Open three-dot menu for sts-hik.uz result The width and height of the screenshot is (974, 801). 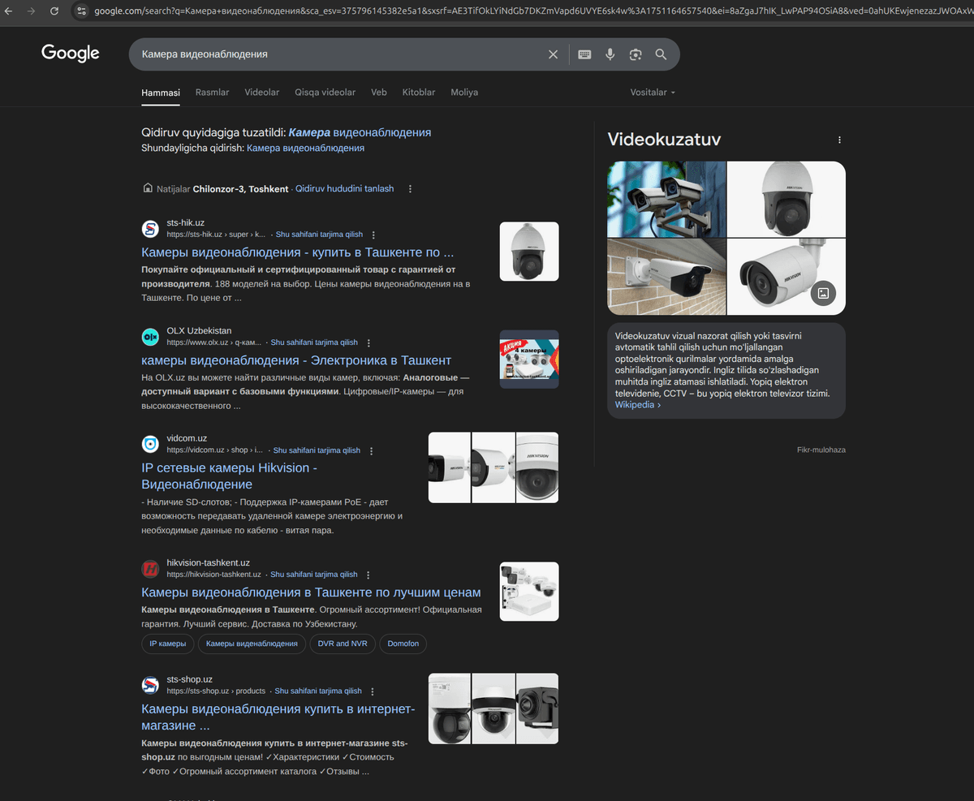374,234
